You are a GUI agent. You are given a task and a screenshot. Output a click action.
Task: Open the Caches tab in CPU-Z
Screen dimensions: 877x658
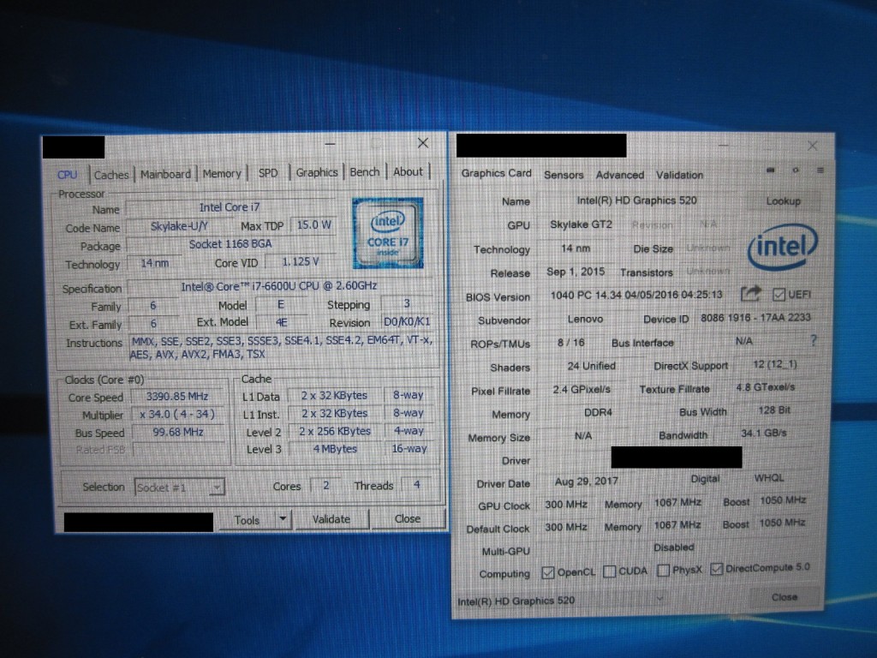tap(110, 175)
